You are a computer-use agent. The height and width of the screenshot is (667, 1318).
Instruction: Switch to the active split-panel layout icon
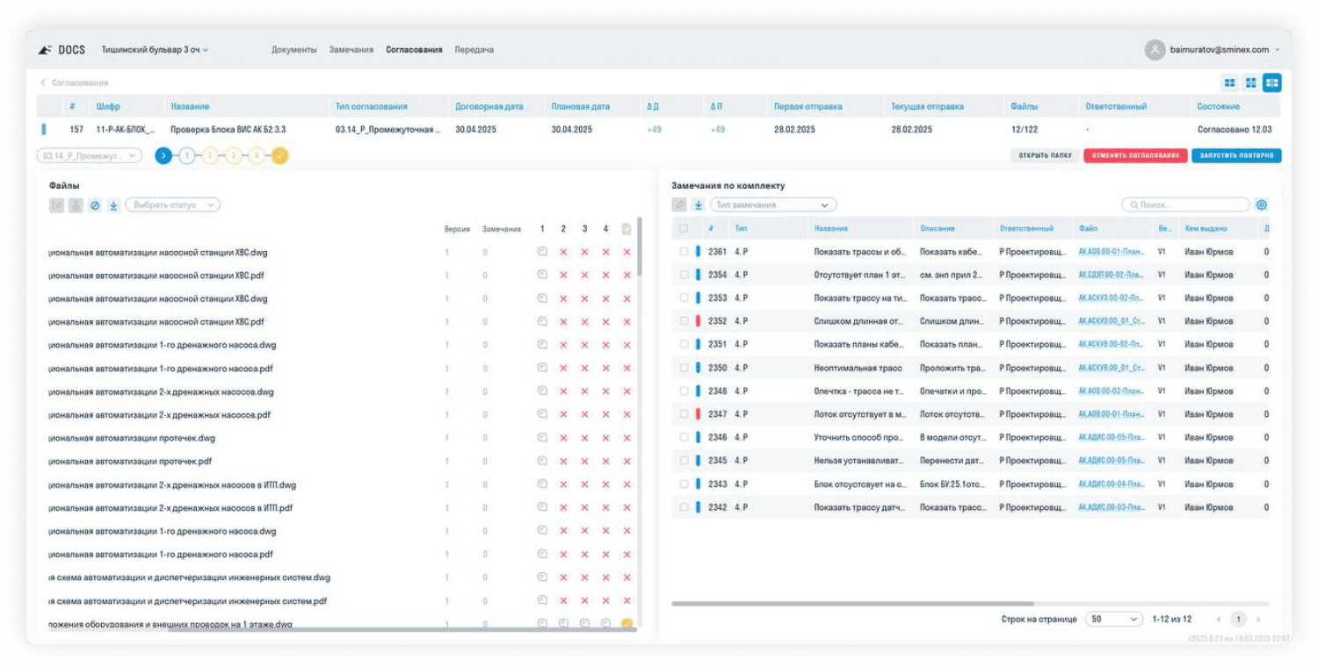[x=1271, y=82]
